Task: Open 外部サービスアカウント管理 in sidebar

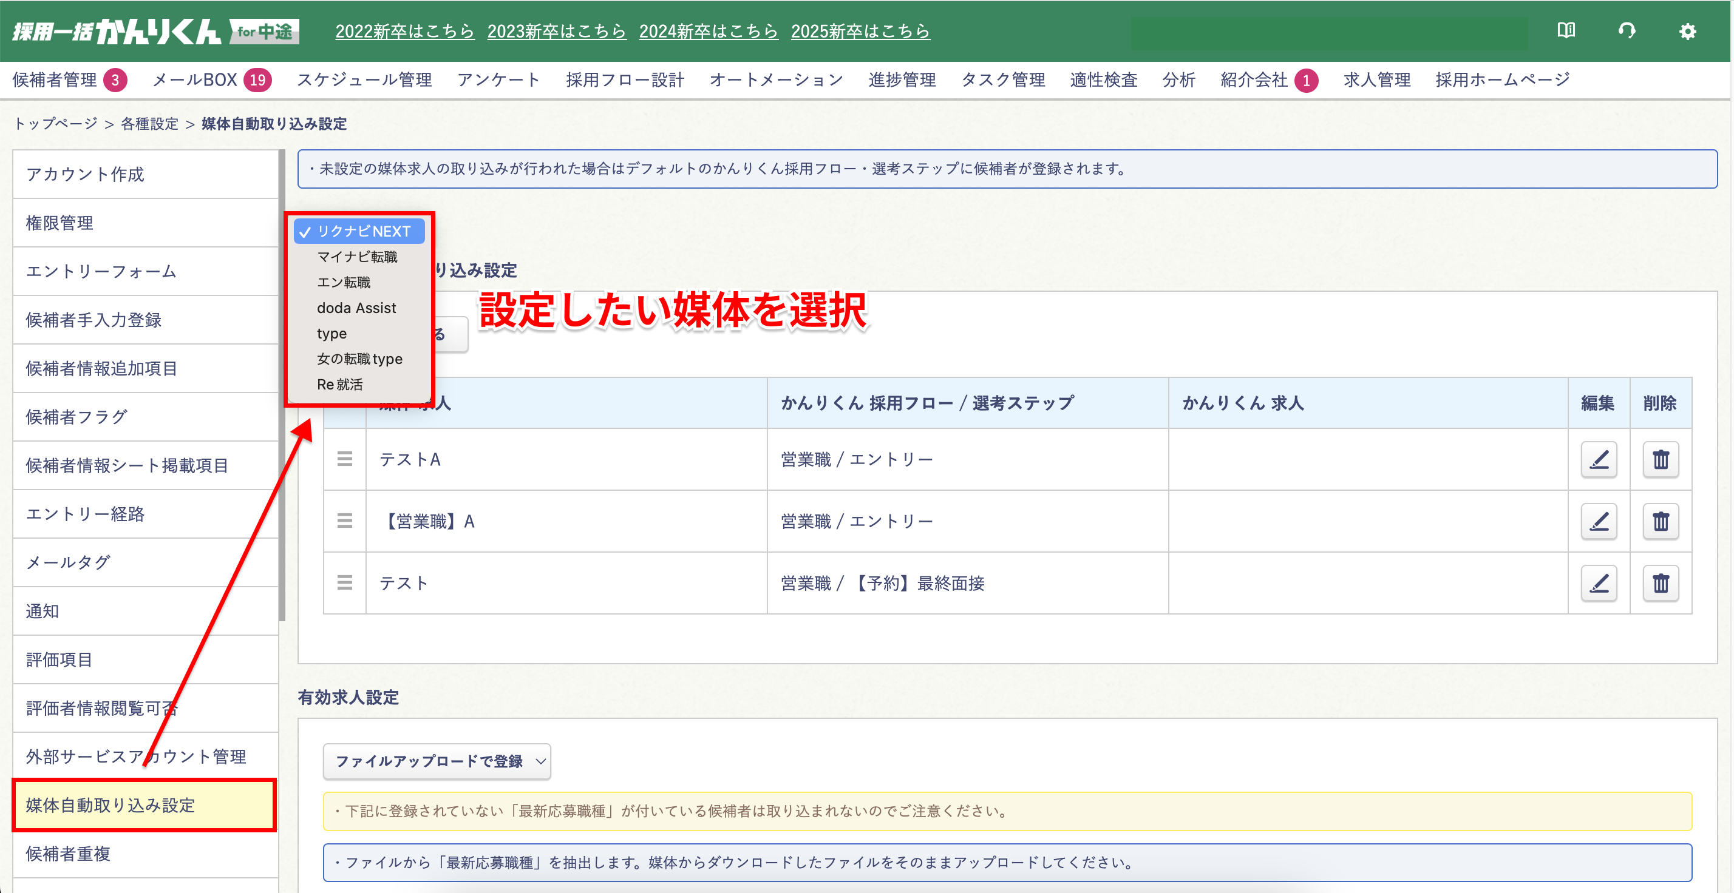Action: 145,757
